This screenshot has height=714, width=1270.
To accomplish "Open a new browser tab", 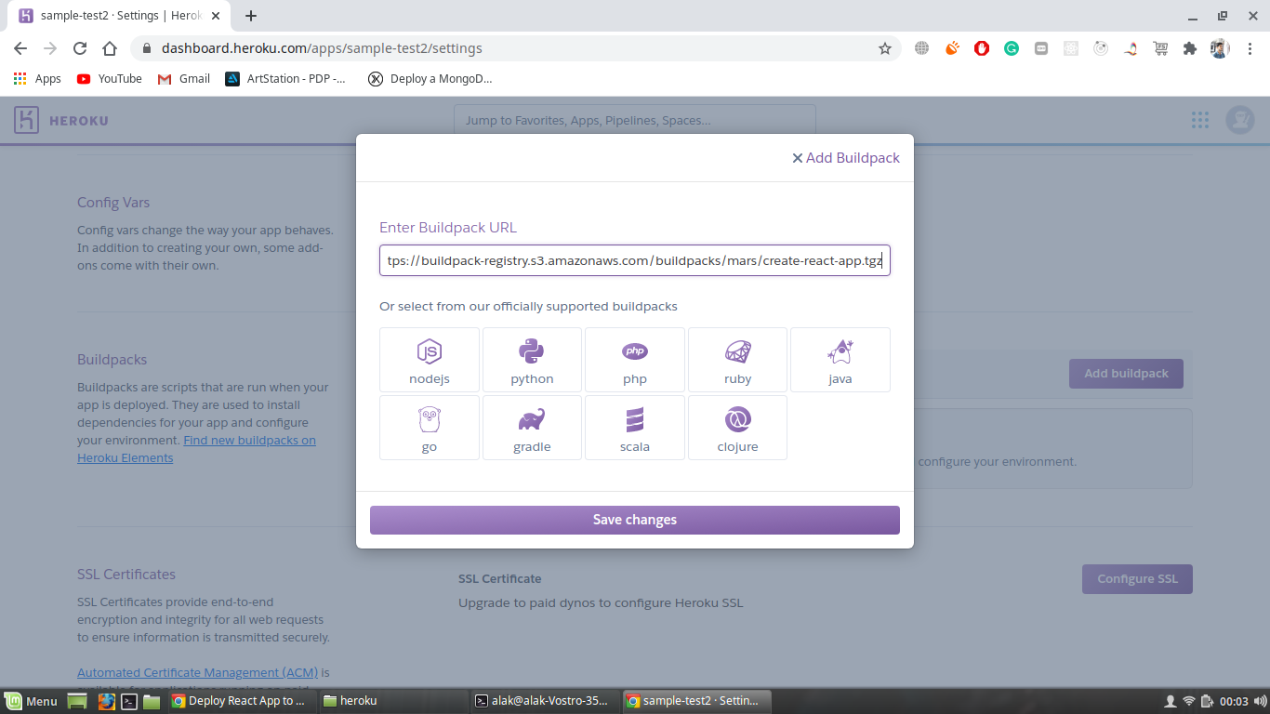I will [251, 16].
